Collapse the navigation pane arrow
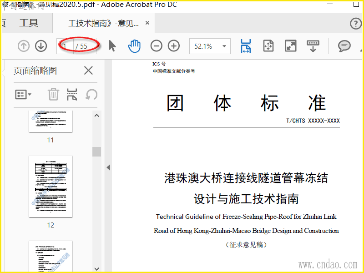The height and width of the screenshot is (273, 364). pos(108,167)
